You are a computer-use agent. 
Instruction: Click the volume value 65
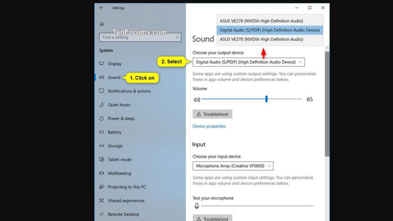[x=310, y=100]
